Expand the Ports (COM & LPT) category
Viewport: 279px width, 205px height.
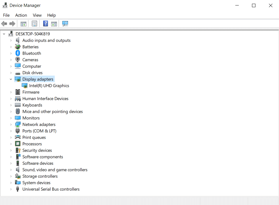point(11,131)
